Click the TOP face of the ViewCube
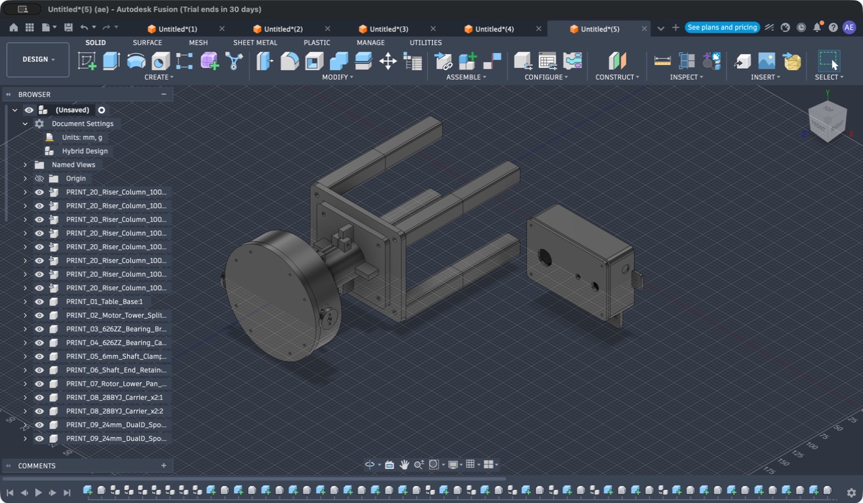Image resolution: width=863 pixels, height=503 pixels. coord(828,109)
